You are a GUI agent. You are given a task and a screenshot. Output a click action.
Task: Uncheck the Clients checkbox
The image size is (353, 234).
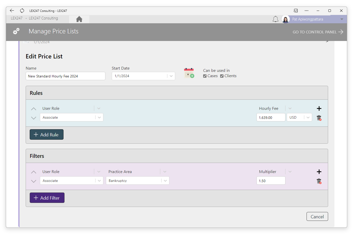coord(222,76)
